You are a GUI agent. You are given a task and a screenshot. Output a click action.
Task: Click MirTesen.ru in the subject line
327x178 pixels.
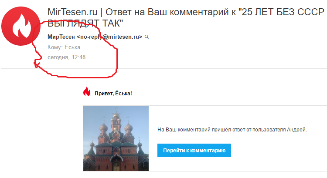coord(72,12)
